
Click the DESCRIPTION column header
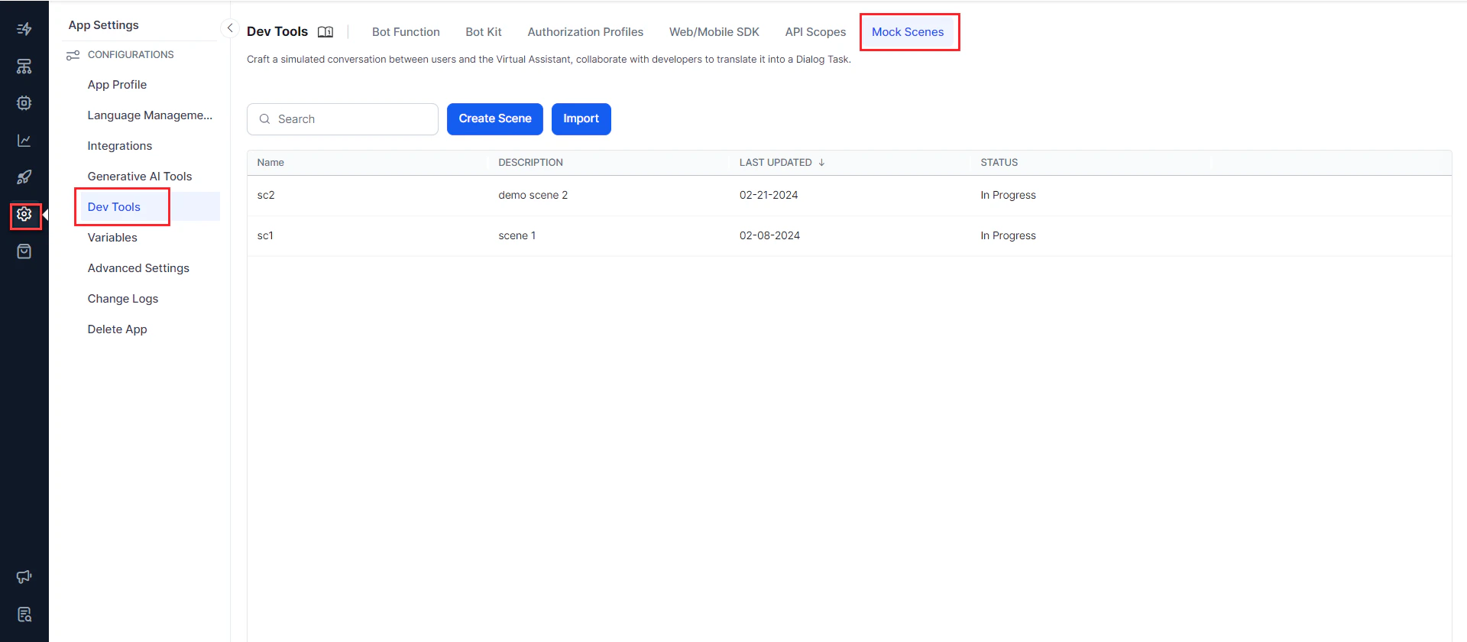(530, 163)
